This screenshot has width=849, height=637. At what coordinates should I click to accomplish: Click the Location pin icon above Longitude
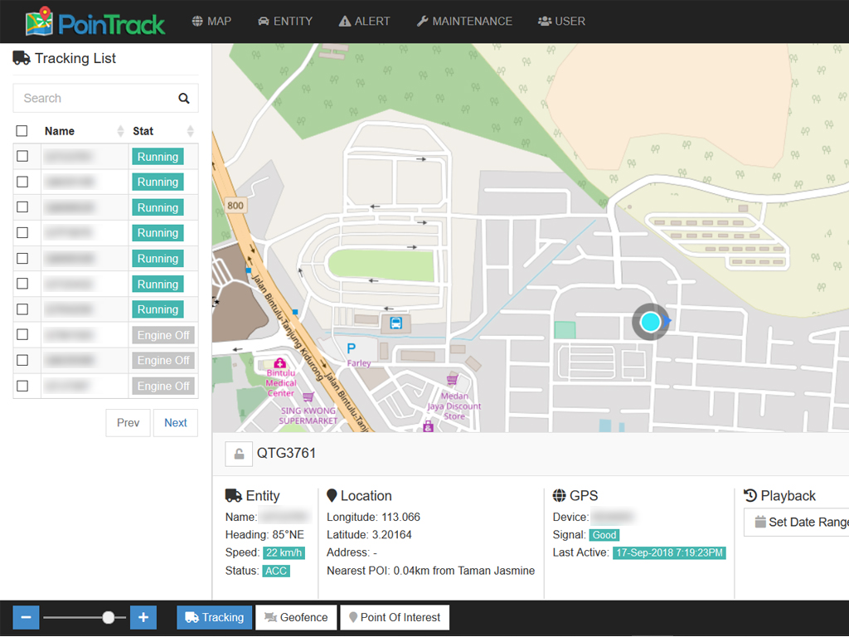tap(332, 495)
